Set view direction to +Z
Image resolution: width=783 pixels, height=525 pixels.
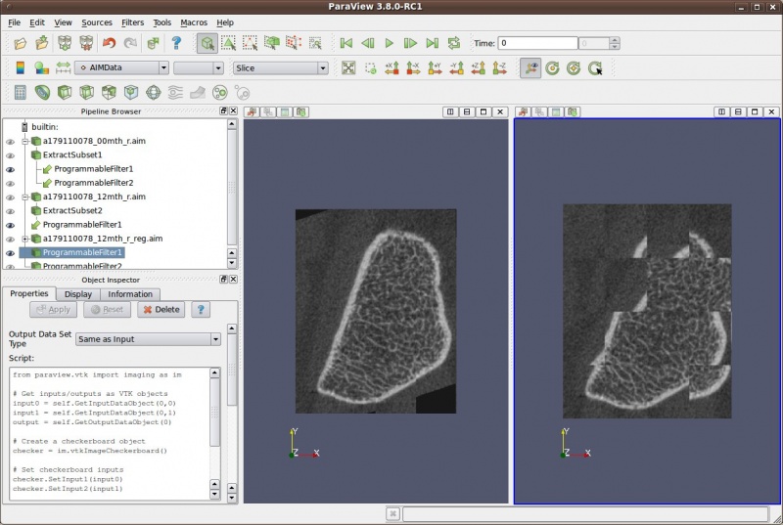478,67
